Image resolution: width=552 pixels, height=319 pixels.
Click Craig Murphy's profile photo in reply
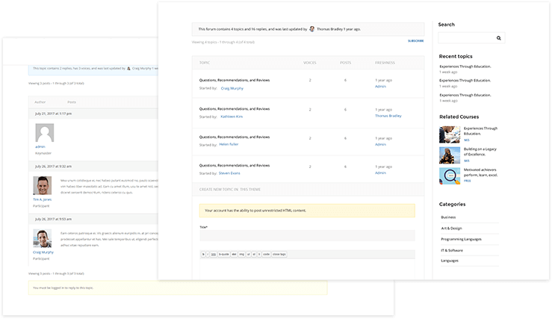point(43,239)
